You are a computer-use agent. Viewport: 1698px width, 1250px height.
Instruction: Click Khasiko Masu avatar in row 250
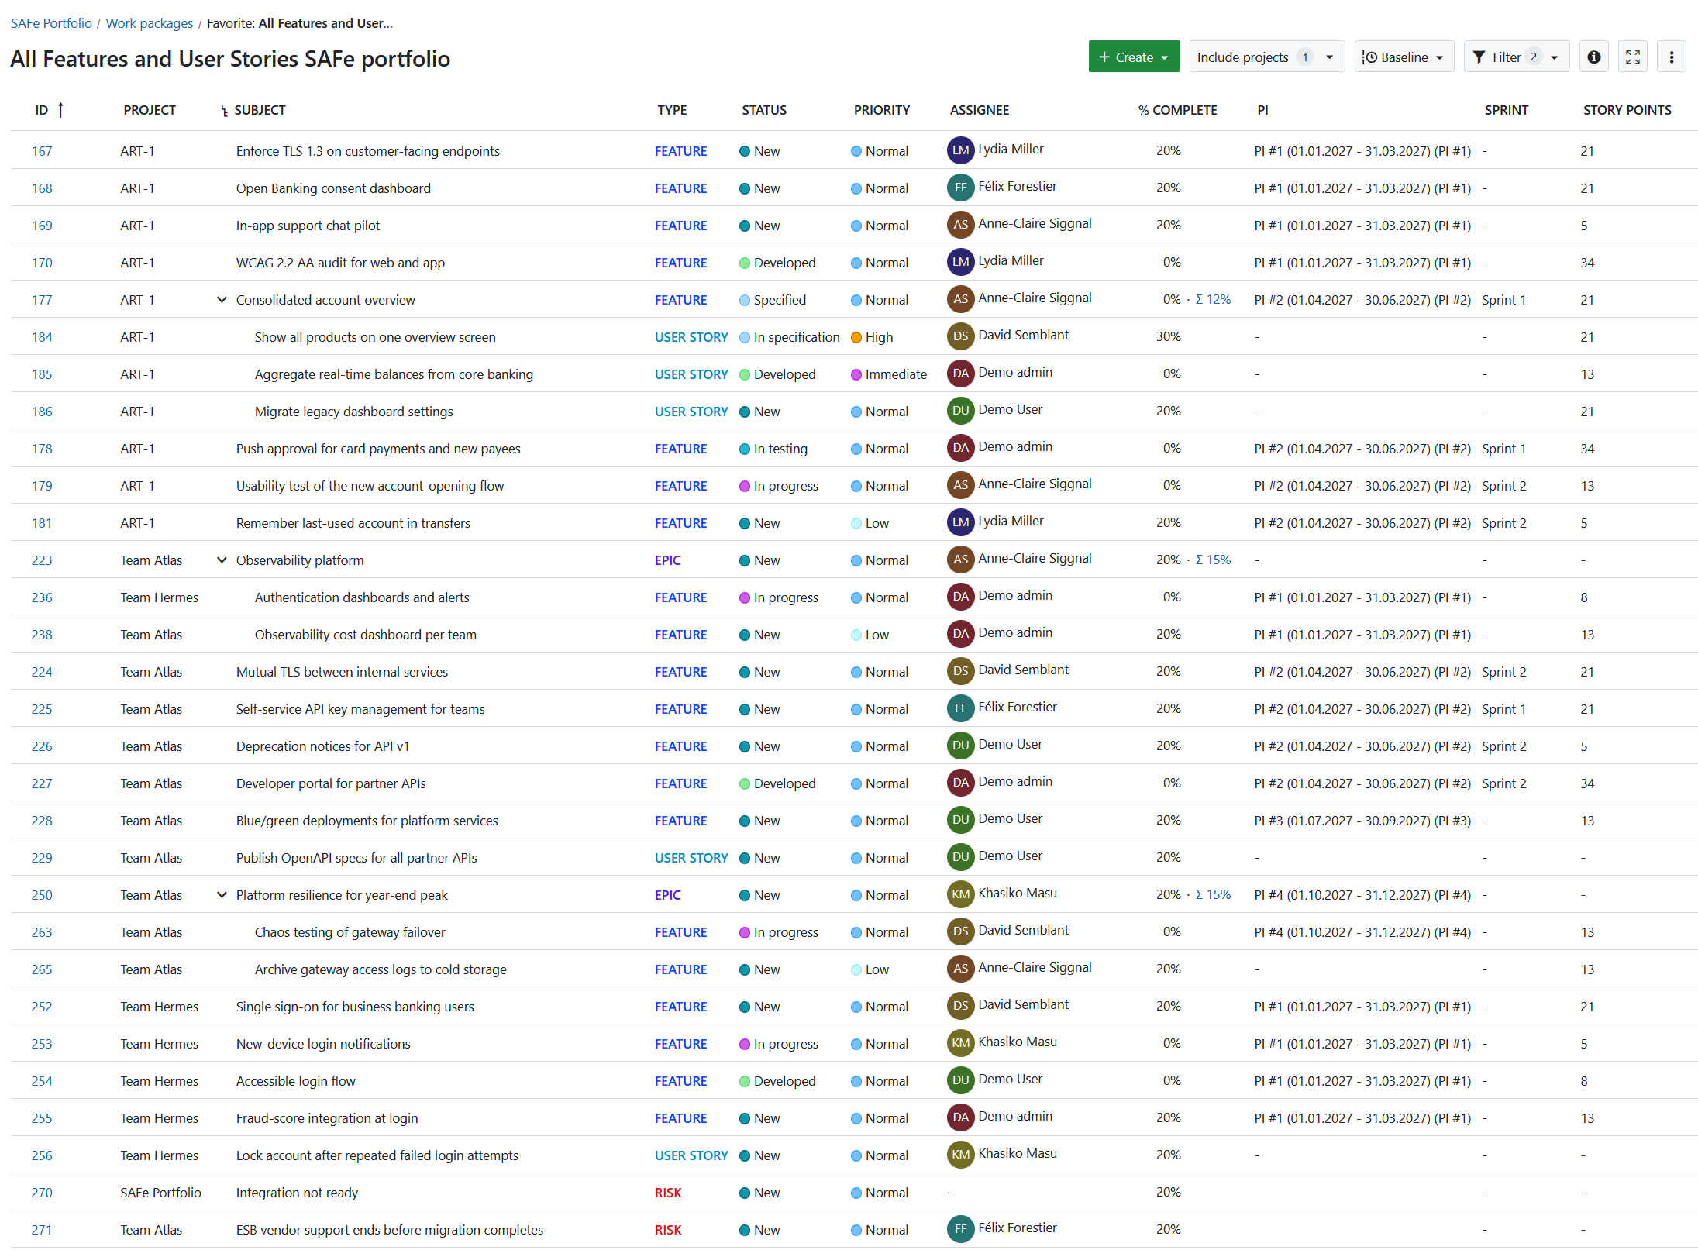(960, 894)
